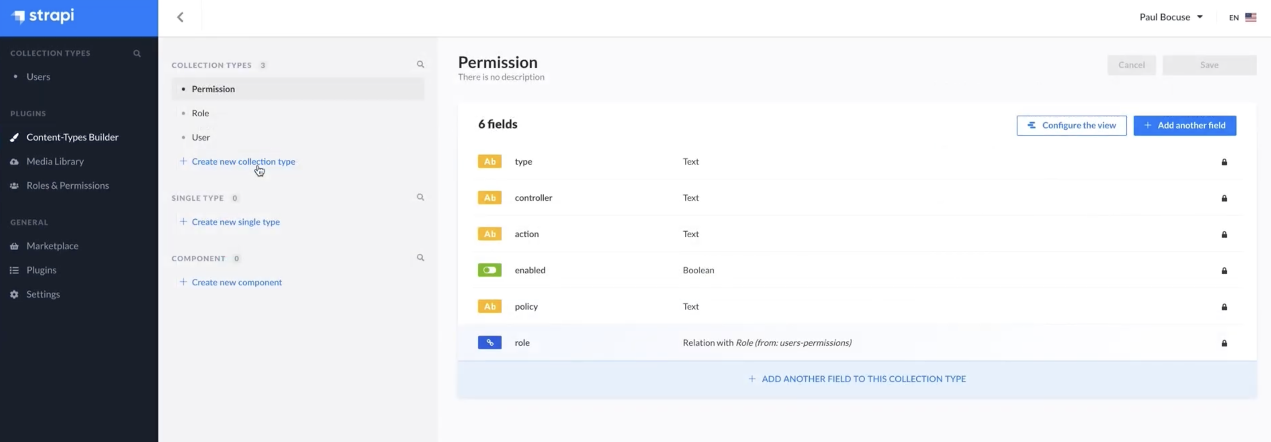This screenshot has height=442, width=1271.
Task: Open the Media Library
Action: pos(55,161)
